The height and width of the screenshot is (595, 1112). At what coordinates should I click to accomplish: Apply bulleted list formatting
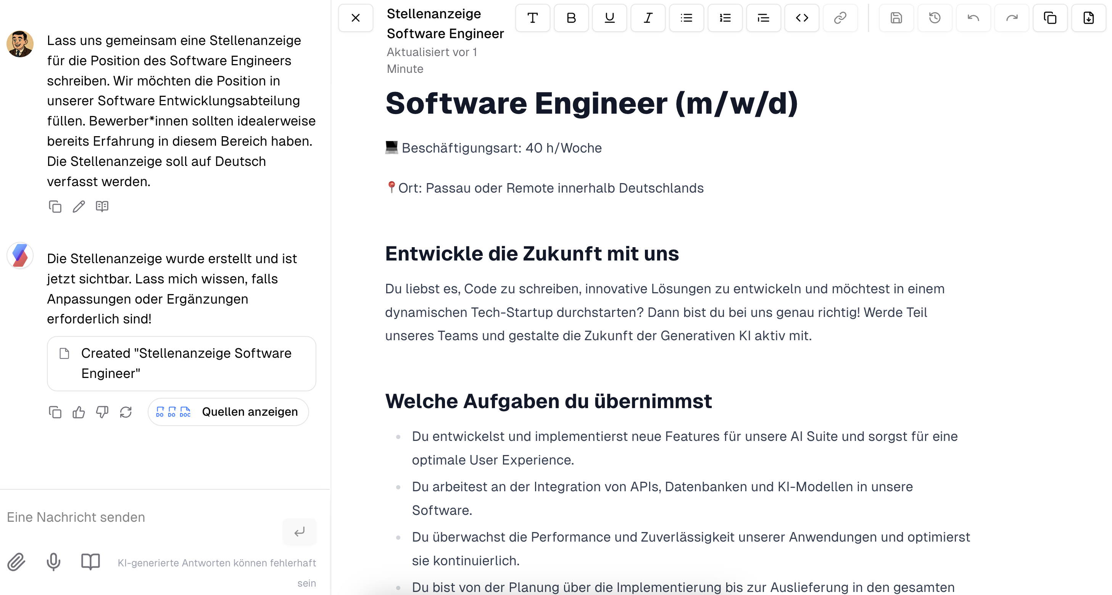pyautogui.click(x=687, y=18)
